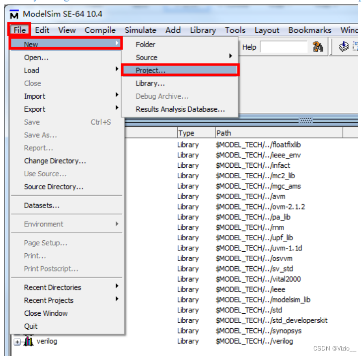Expand the New submenu in File menu
This screenshot has width=364, height=356.
click(66, 44)
